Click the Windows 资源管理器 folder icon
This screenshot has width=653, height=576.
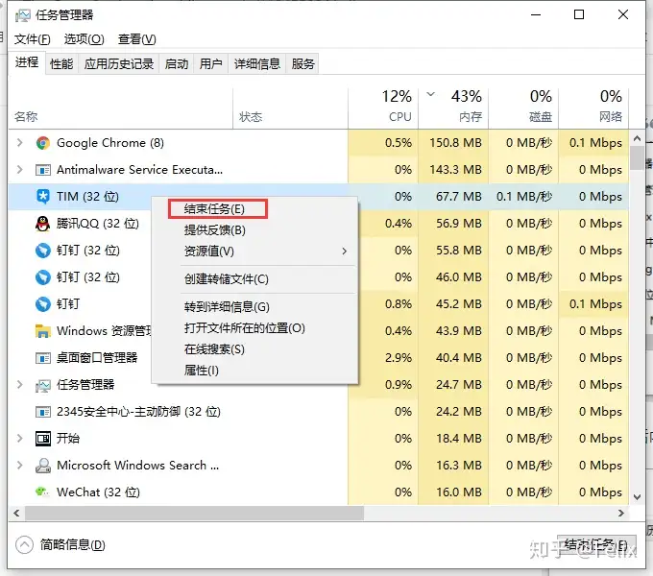tap(43, 331)
